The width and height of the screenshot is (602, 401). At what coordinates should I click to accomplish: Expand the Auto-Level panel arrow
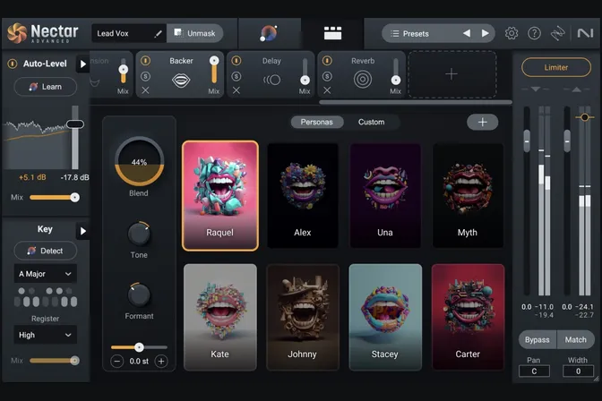(x=82, y=64)
